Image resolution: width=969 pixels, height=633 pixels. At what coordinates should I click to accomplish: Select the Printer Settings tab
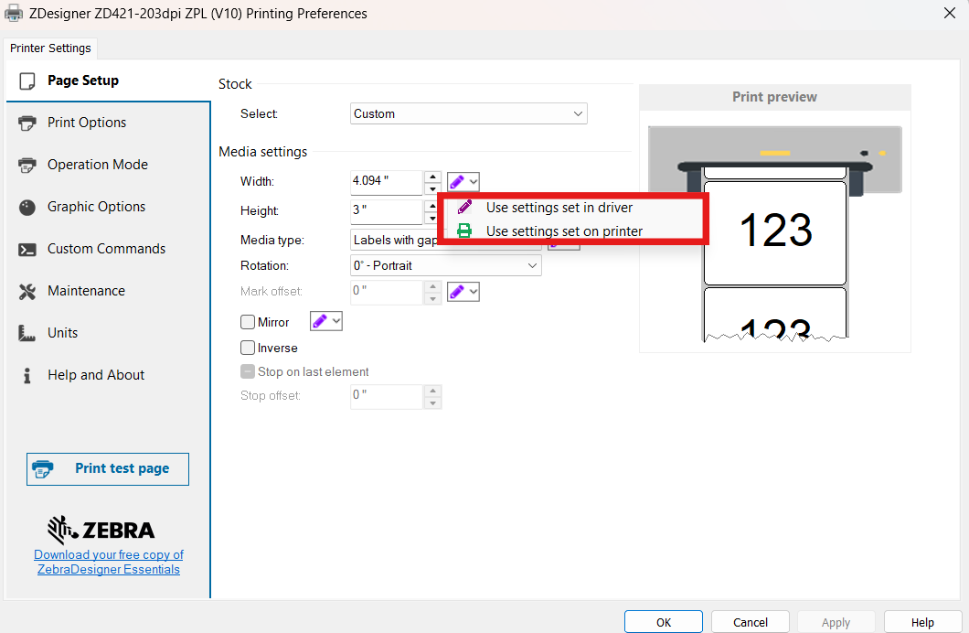point(50,48)
